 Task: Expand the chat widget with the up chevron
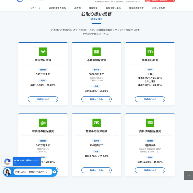tap(55, 172)
